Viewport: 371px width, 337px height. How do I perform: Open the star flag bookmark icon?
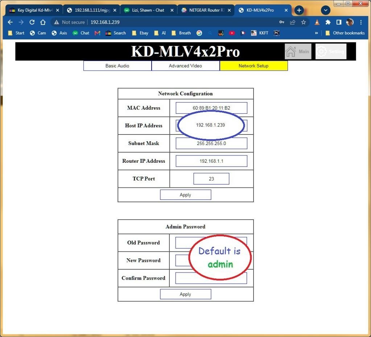[x=243, y=33]
